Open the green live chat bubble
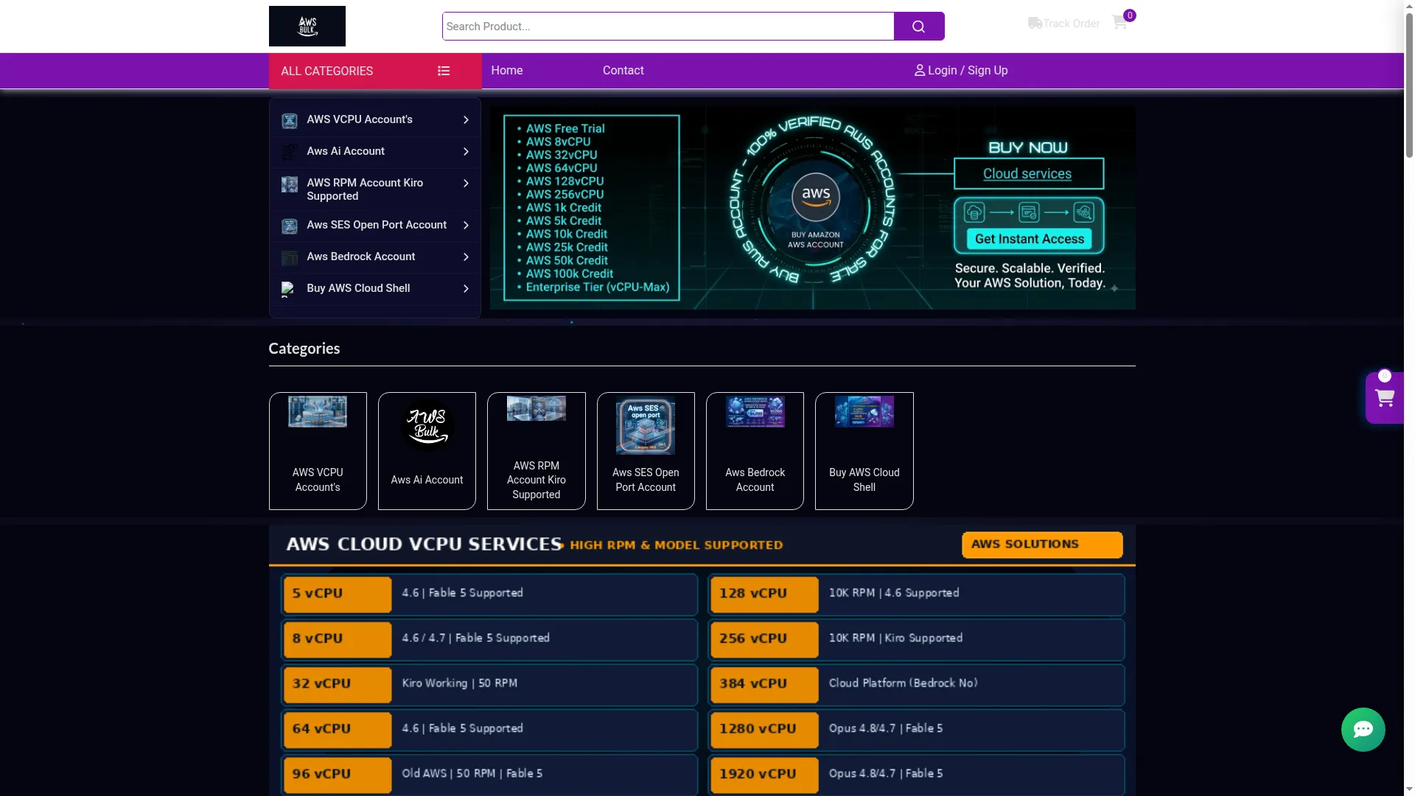 click(1363, 730)
